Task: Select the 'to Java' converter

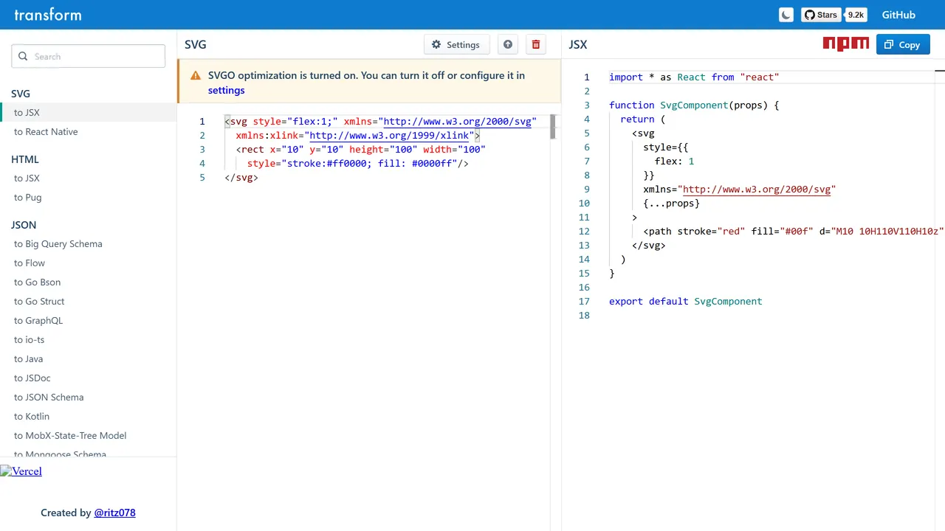Action: (x=89, y=358)
